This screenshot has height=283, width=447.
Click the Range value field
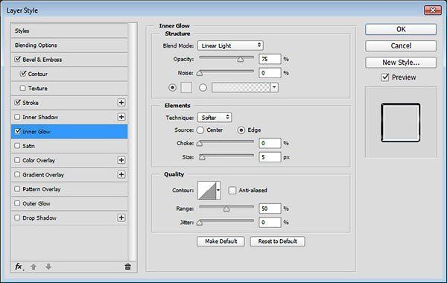point(270,209)
